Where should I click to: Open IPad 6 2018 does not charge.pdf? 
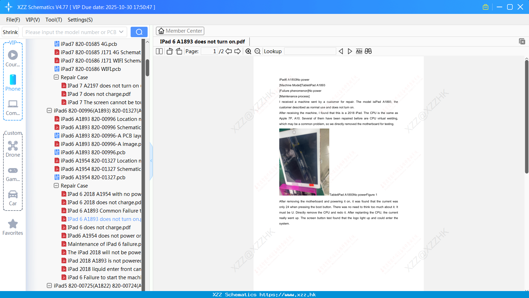pos(101,202)
